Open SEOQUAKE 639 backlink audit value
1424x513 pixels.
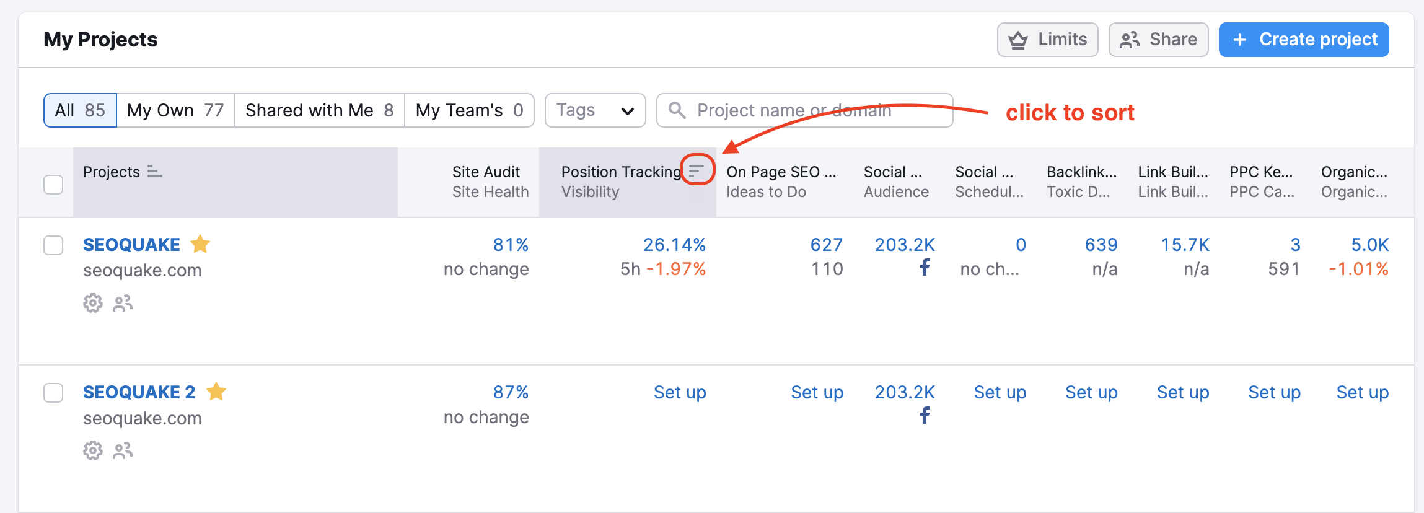[1101, 245]
